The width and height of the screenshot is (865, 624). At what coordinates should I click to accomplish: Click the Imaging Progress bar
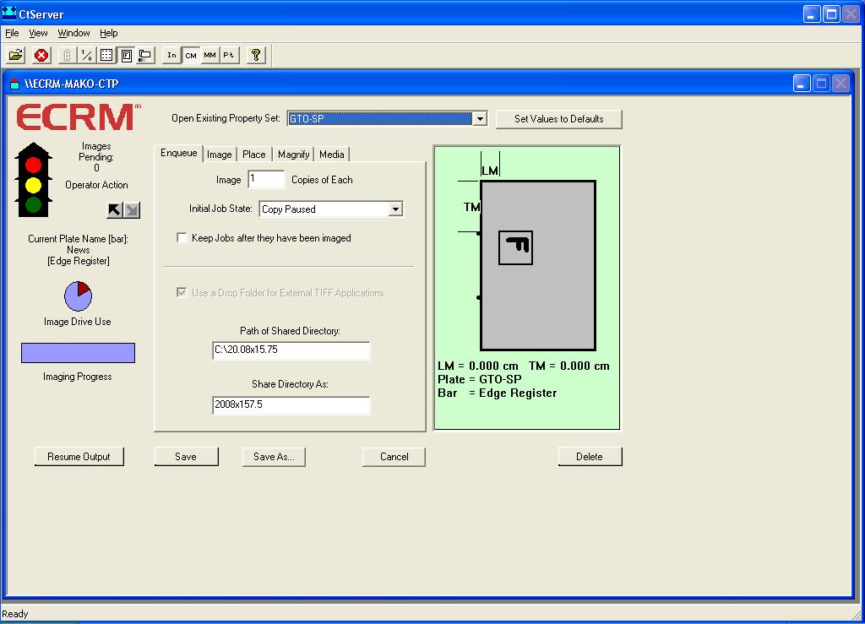point(78,353)
